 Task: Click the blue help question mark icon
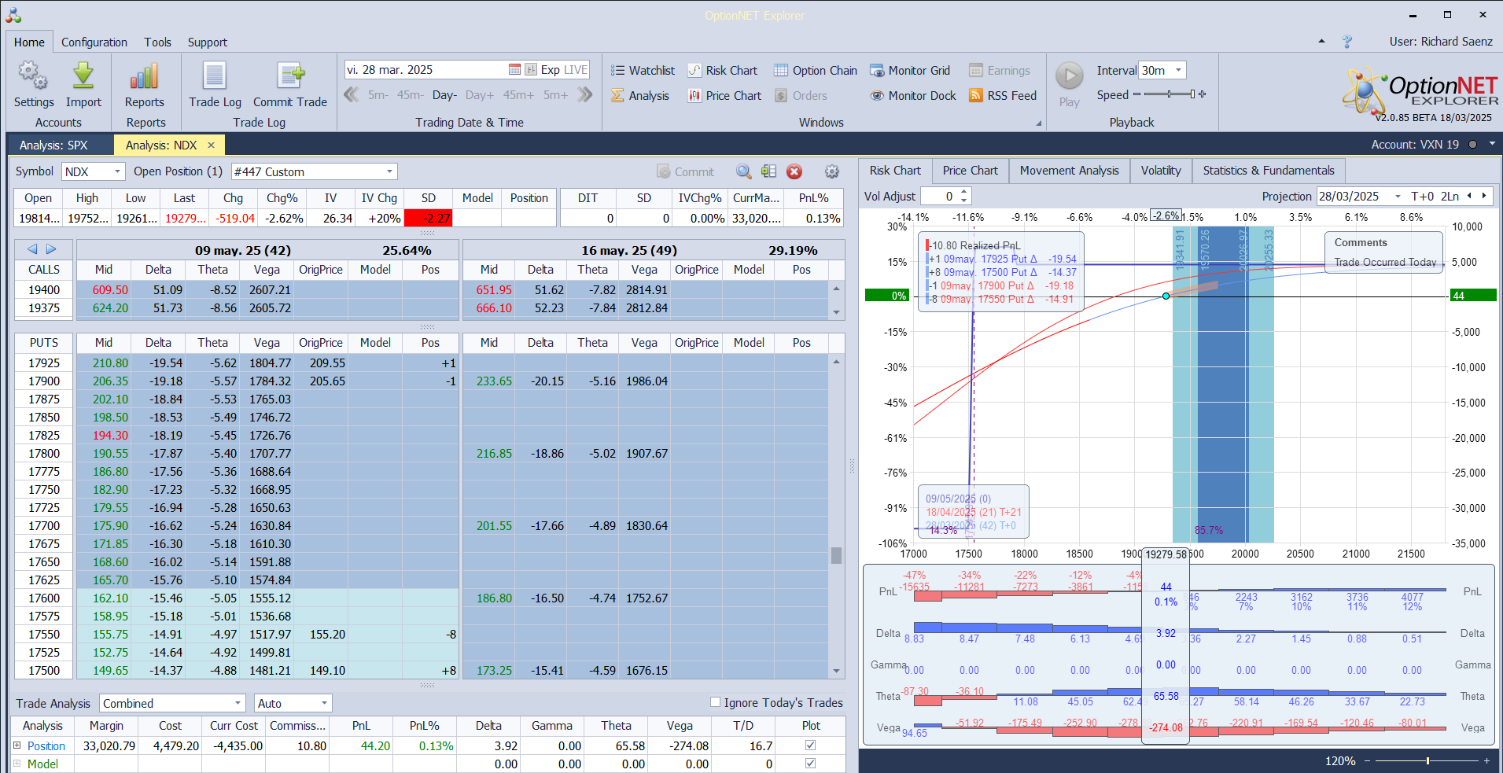1347,42
